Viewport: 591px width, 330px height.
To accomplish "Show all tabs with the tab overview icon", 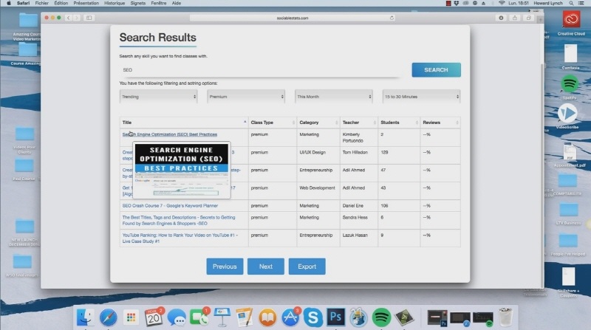I will 528,18.
